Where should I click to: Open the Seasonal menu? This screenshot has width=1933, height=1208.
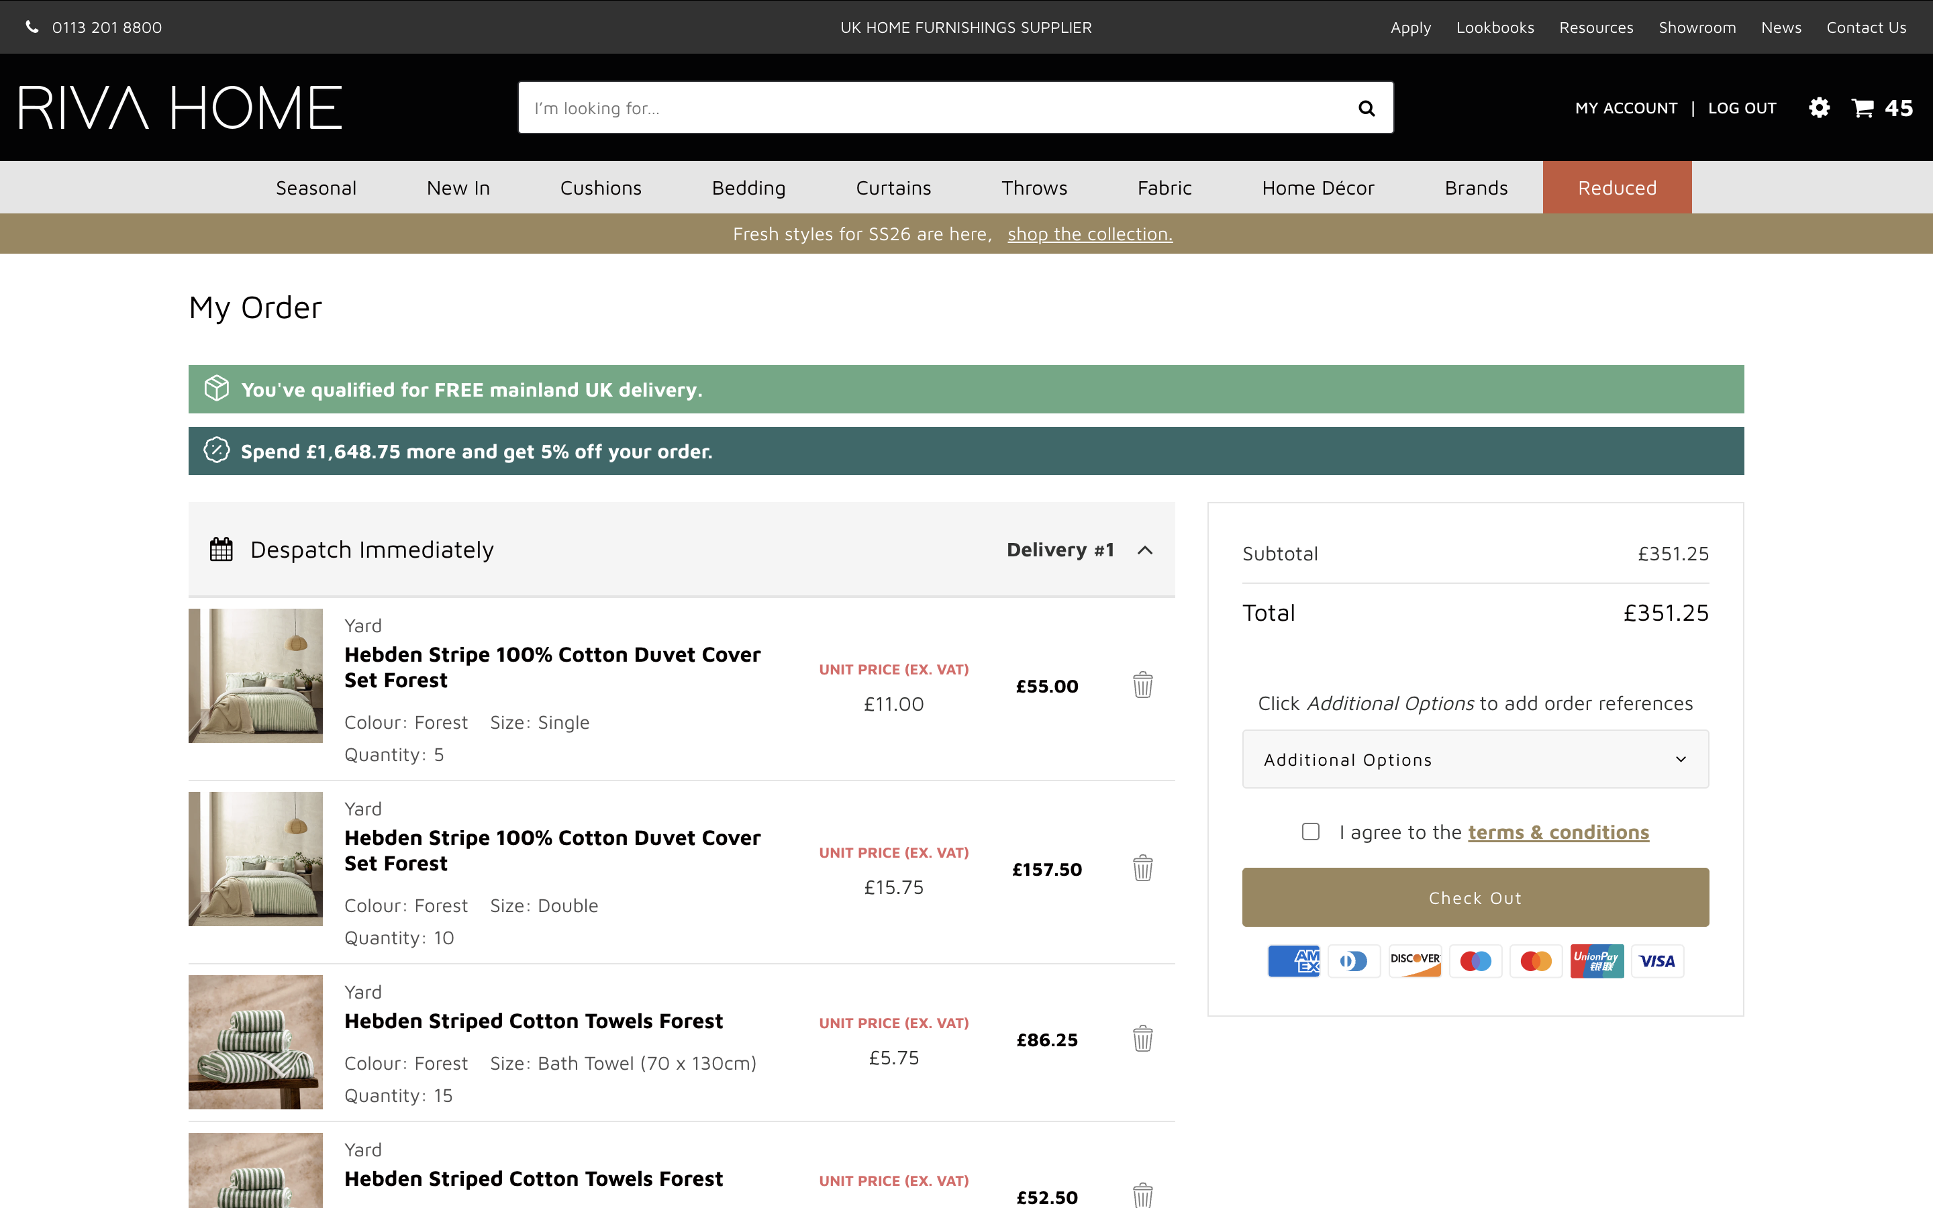[x=315, y=188]
